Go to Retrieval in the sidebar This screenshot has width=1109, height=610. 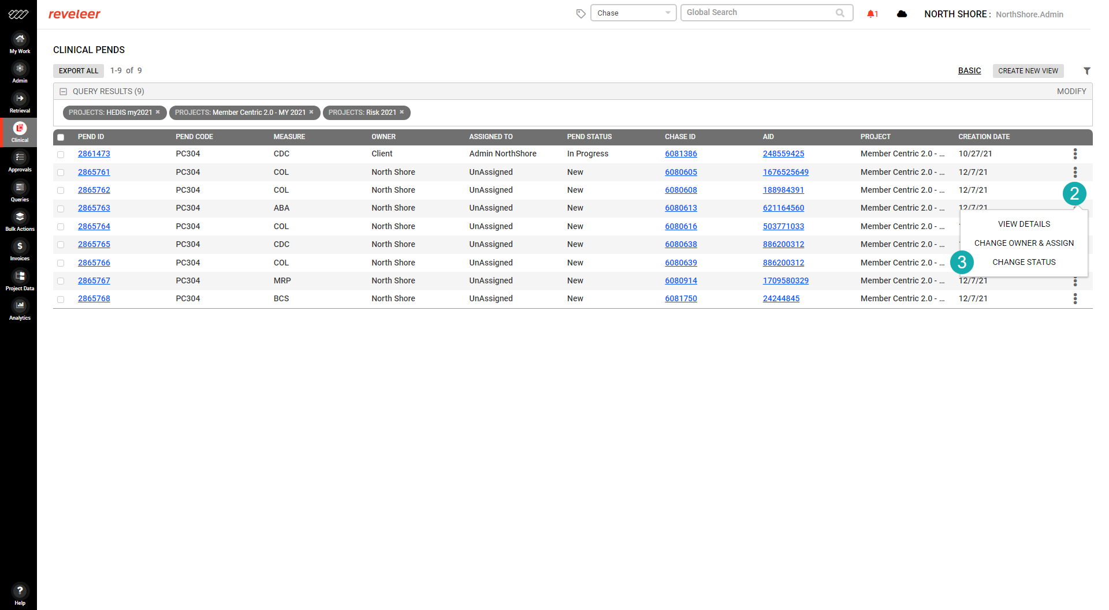[20, 103]
